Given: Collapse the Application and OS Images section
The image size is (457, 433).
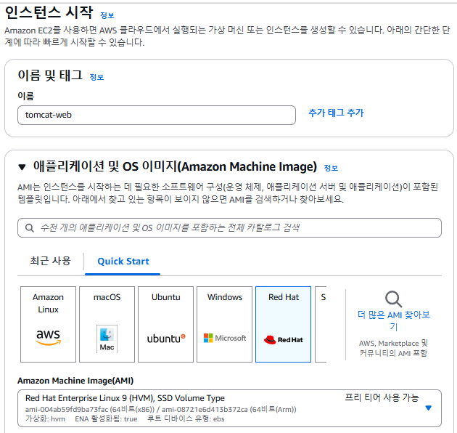Looking at the screenshot, I should click(x=22, y=167).
